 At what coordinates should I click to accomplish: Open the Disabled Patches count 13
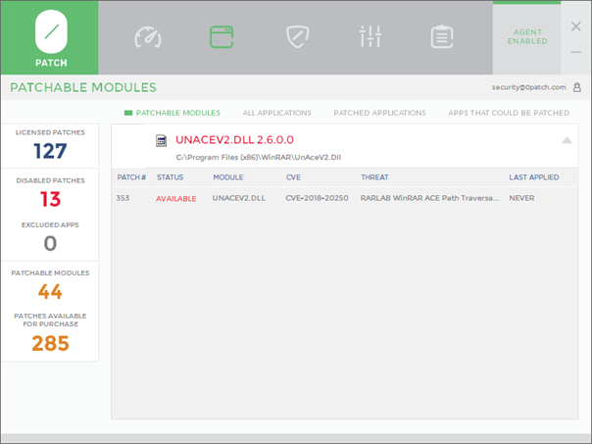coord(50,199)
